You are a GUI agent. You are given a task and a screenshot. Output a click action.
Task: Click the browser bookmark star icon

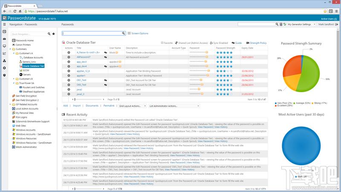coord(325,11)
